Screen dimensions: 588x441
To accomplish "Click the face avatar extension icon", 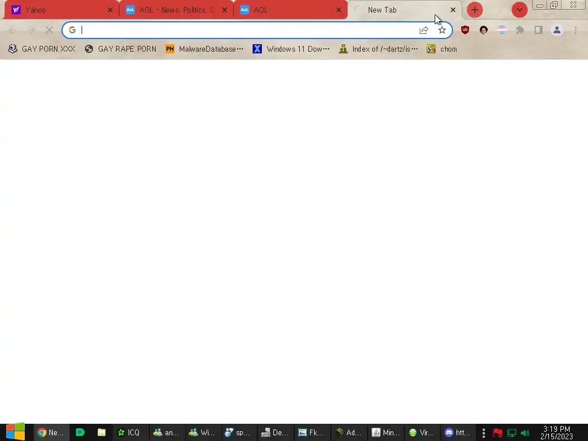I will point(483,30).
